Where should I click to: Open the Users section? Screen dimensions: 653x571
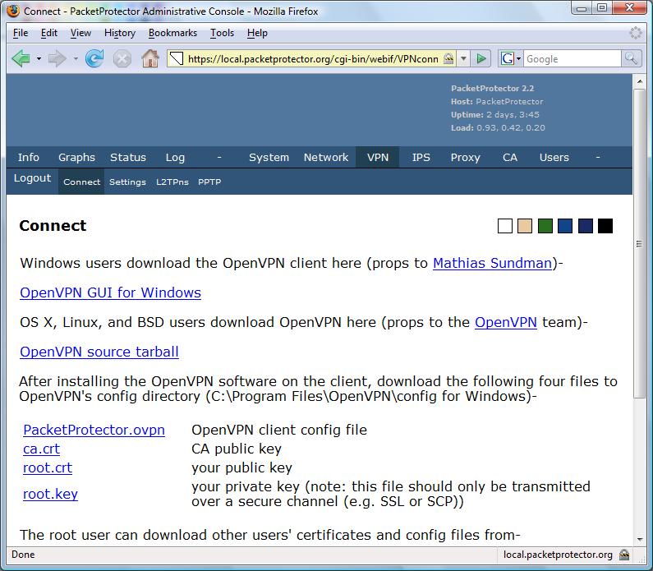pos(554,157)
